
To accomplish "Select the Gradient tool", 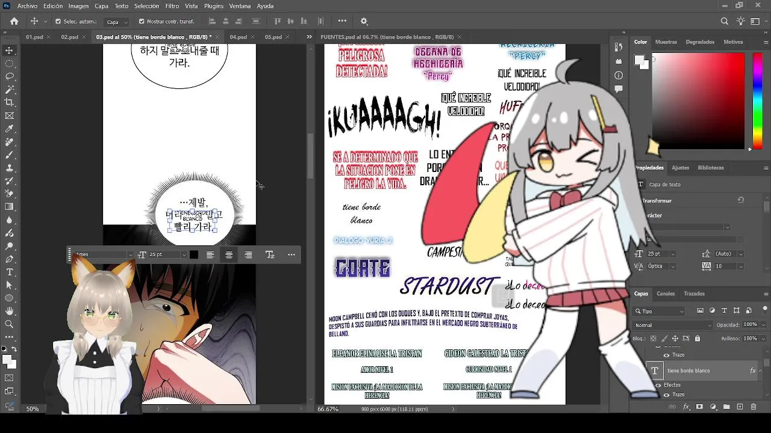I will [9, 207].
